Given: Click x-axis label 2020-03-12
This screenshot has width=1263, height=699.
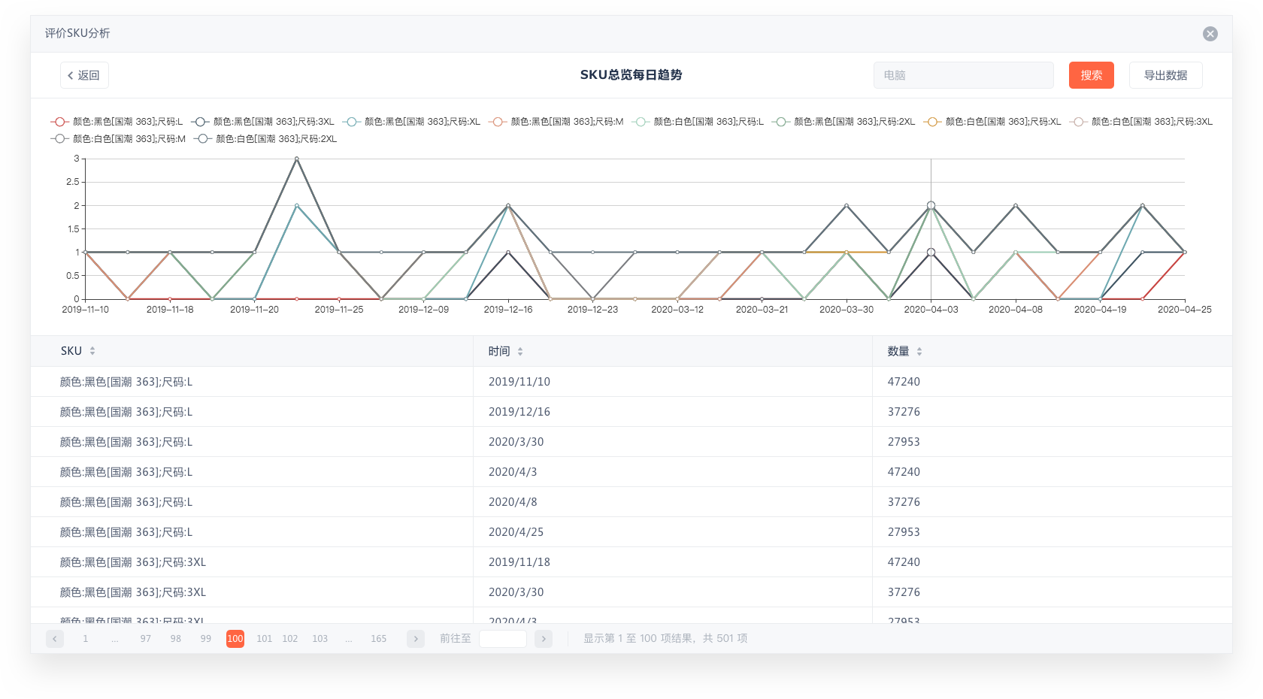Looking at the screenshot, I should point(677,310).
